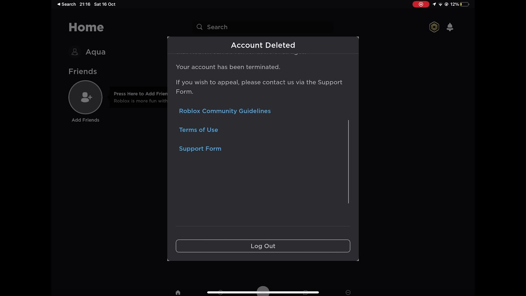The width and height of the screenshot is (526, 296).
Task: Tap the 21:16 clock in status bar
Action: coord(85,4)
